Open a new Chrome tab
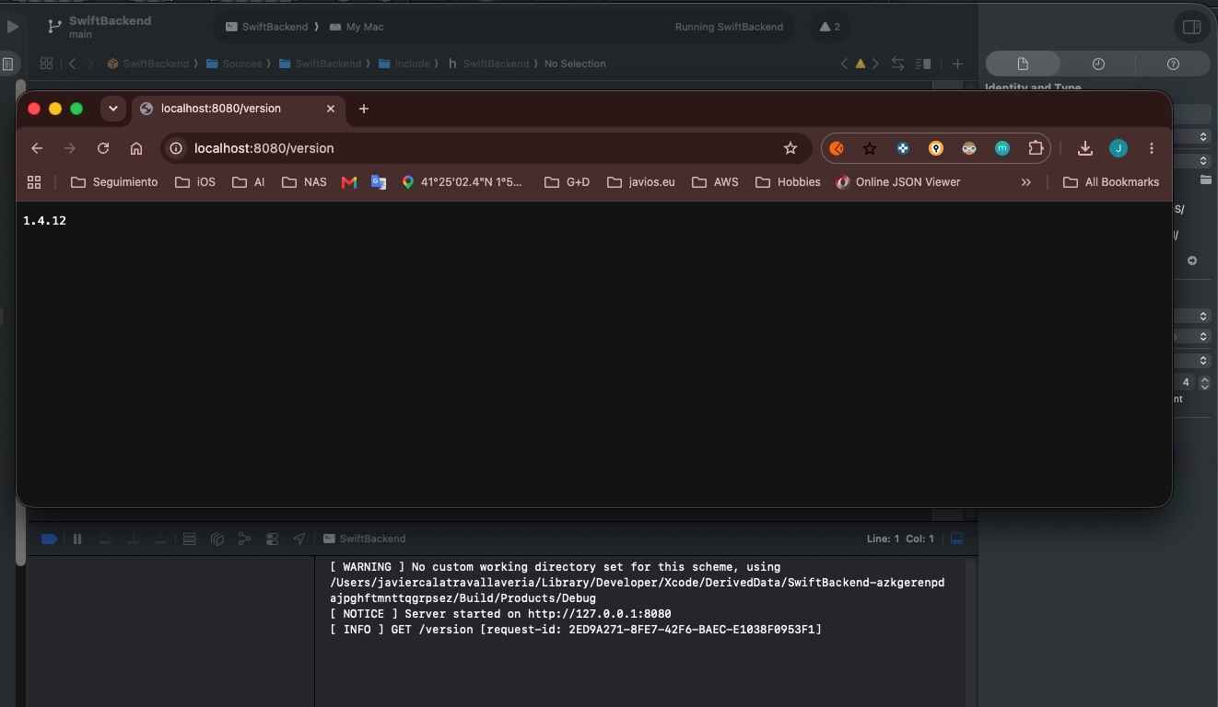The image size is (1218, 707). 364,109
